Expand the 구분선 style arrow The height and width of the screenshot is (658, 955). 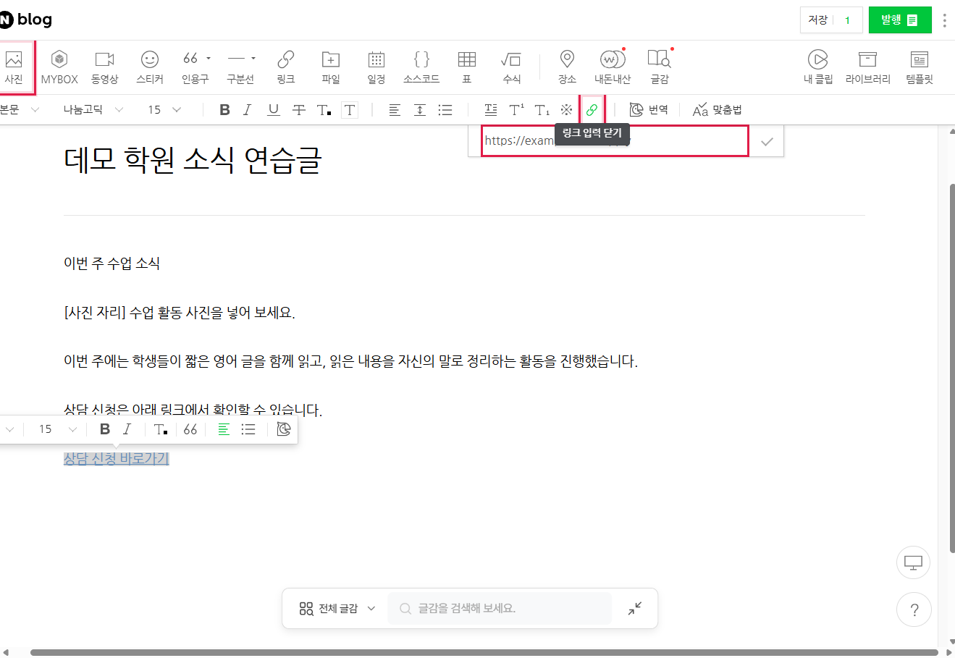pyautogui.click(x=253, y=58)
